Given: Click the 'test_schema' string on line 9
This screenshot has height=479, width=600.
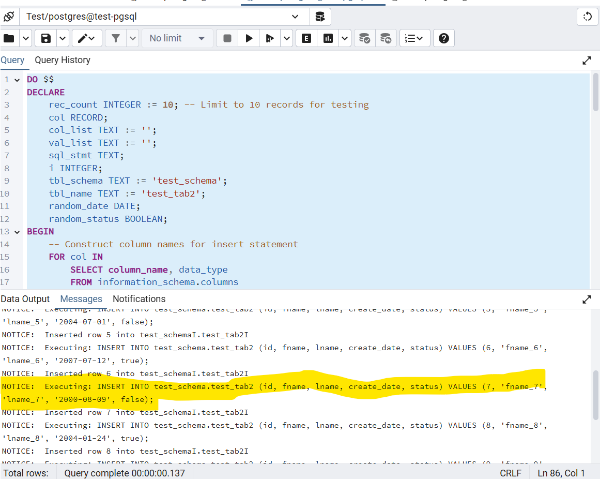Looking at the screenshot, I should pyautogui.click(x=187, y=181).
